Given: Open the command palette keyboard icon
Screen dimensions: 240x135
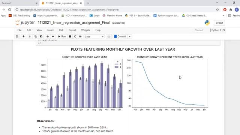Looking at the screenshot, I should [x=109, y=36].
